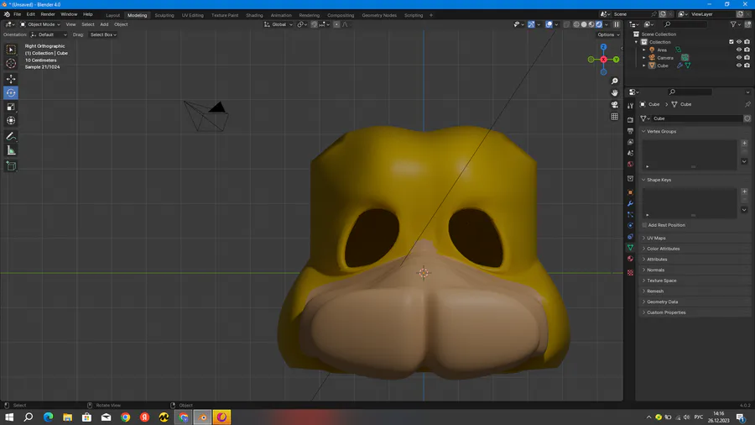The width and height of the screenshot is (755, 425).
Task: Pause viewport render preview
Action: tap(617, 24)
